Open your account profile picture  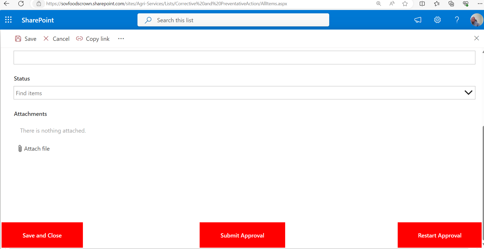click(476, 20)
